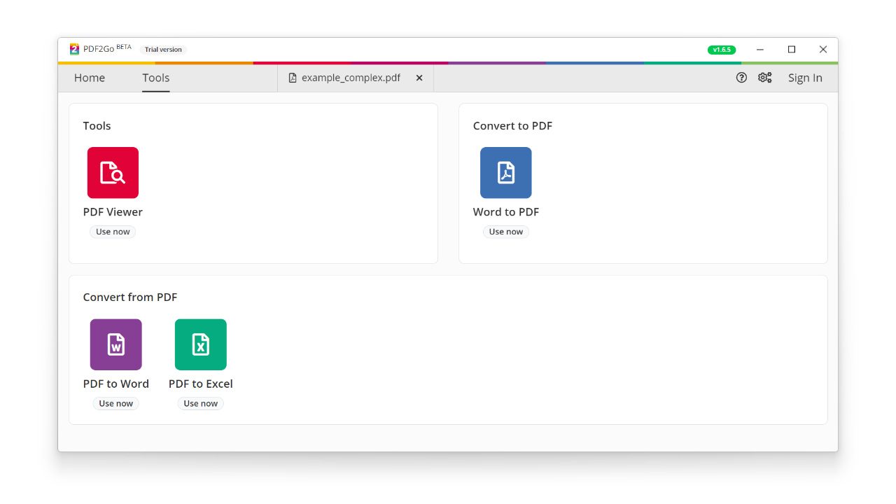Screen dimensions: 896x504
Task: Close the example_complex.pdf tab
Action: click(419, 78)
